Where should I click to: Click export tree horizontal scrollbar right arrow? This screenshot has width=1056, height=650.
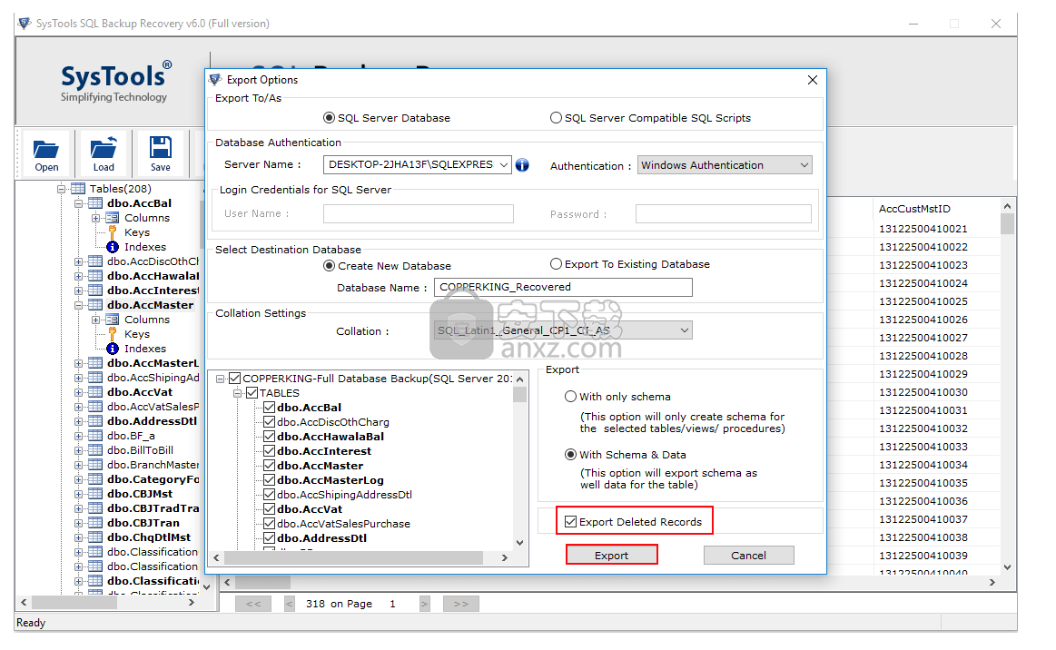tap(505, 557)
